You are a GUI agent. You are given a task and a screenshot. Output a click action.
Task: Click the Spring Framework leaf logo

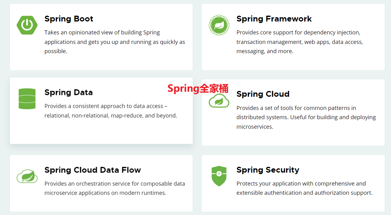click(x=219, y=25)
